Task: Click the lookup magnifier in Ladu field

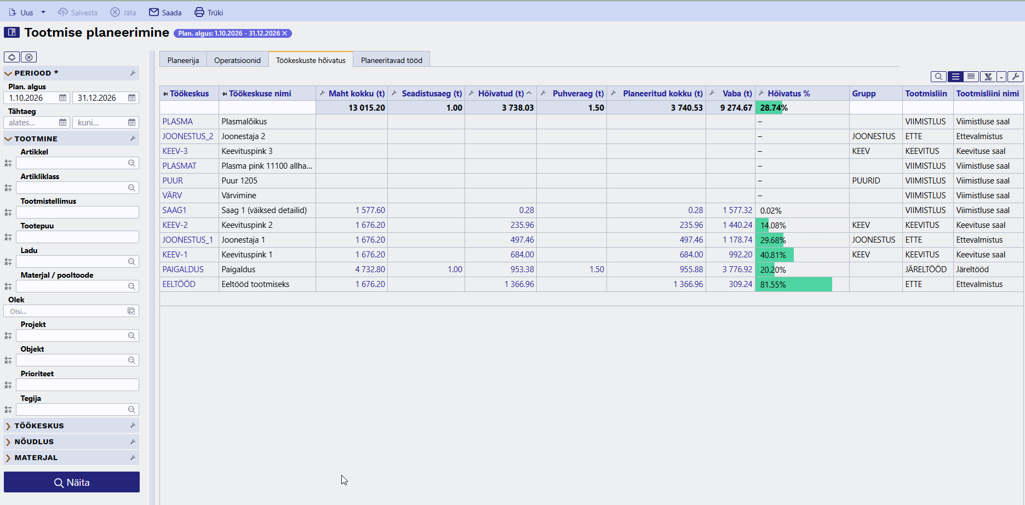Action: click(131, 262)
